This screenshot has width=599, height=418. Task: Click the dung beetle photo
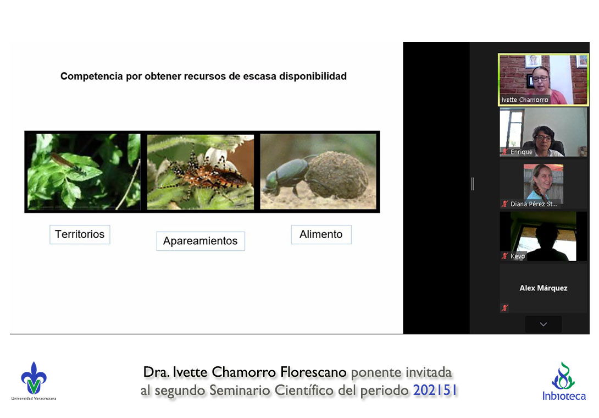(x=318, y=172)
